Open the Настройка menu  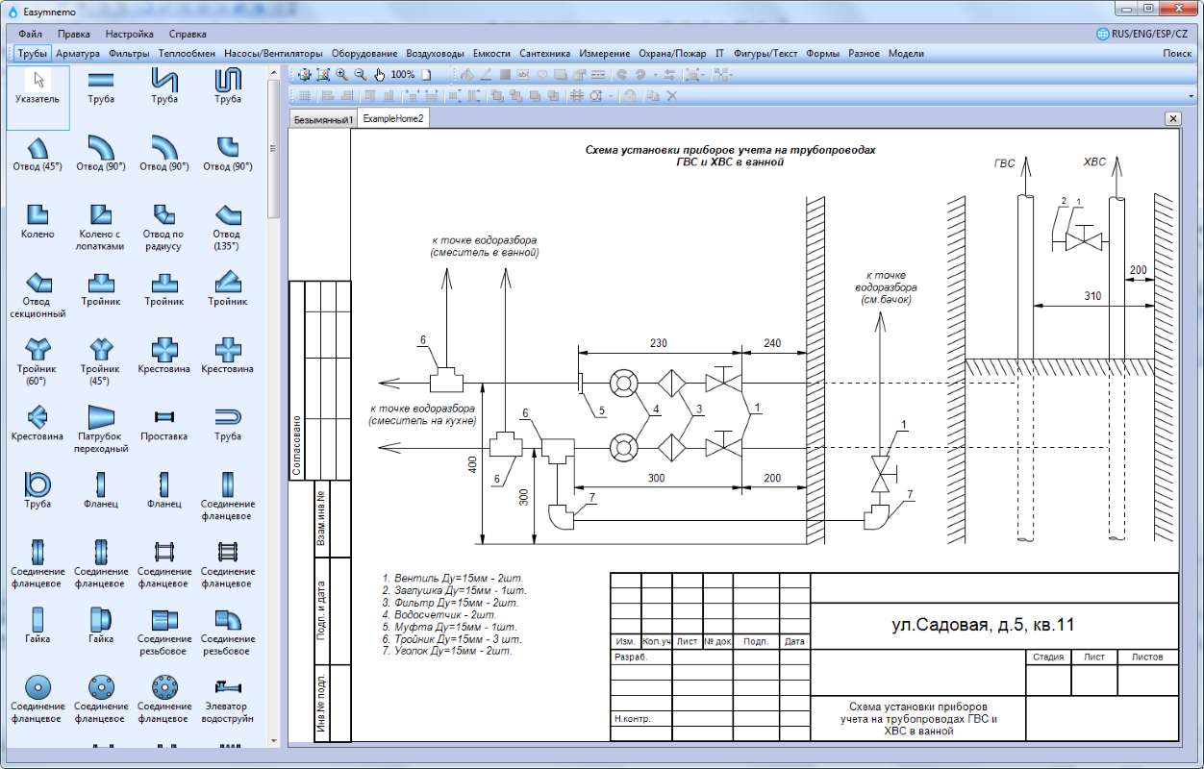(130, 34)
